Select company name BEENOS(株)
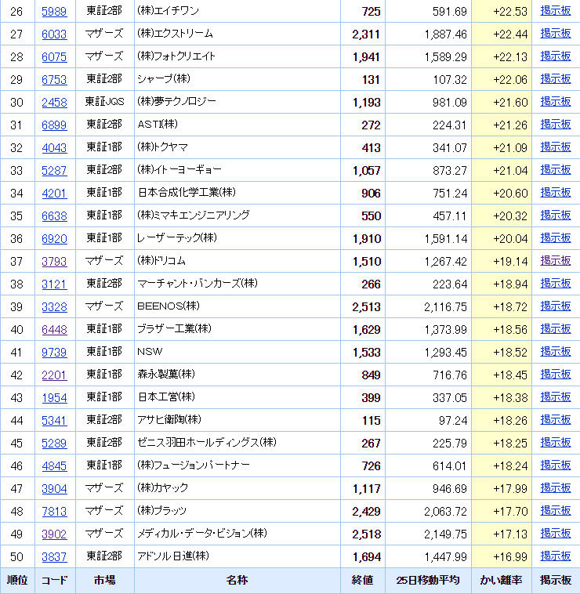Screen dimensions: 580x594 coord(169,306)
